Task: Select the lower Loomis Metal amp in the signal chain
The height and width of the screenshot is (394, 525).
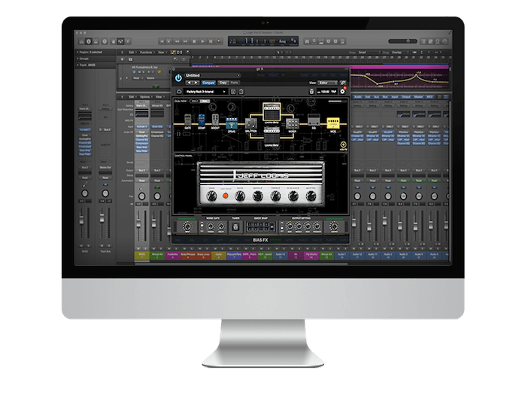Action: point(272,135)
